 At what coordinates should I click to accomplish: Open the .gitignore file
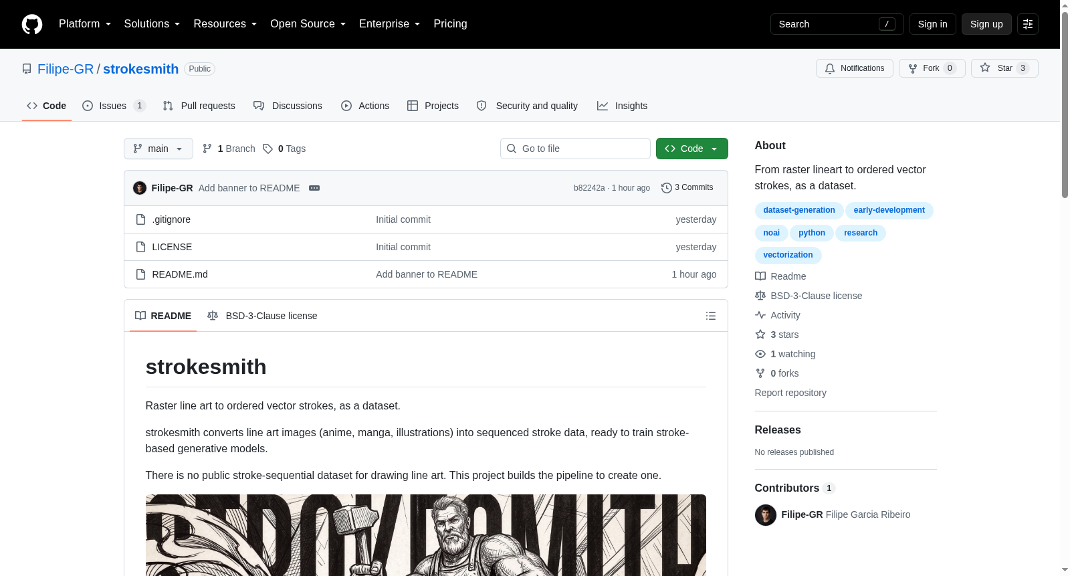[171, 219]
